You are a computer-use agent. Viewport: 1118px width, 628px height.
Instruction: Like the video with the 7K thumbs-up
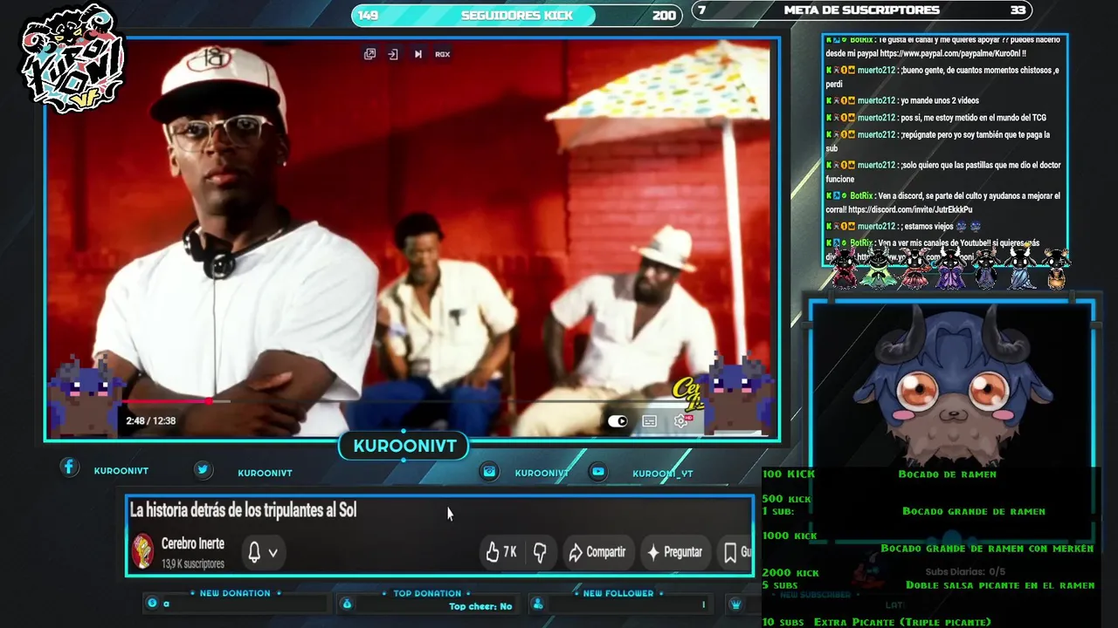click(501, 552)
